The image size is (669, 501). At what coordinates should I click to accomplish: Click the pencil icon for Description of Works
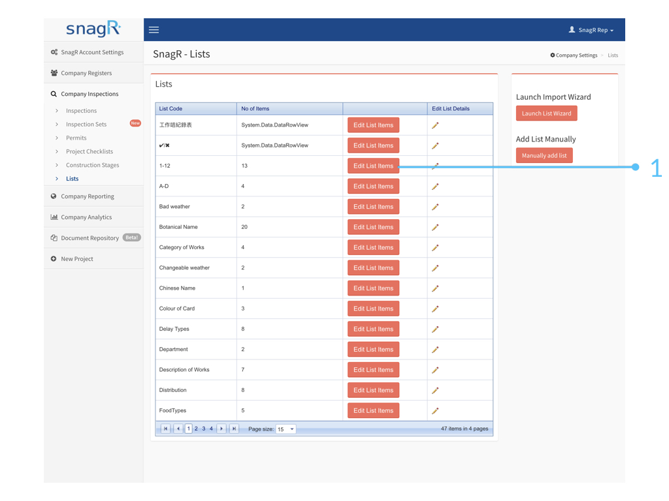pos(435,371)
